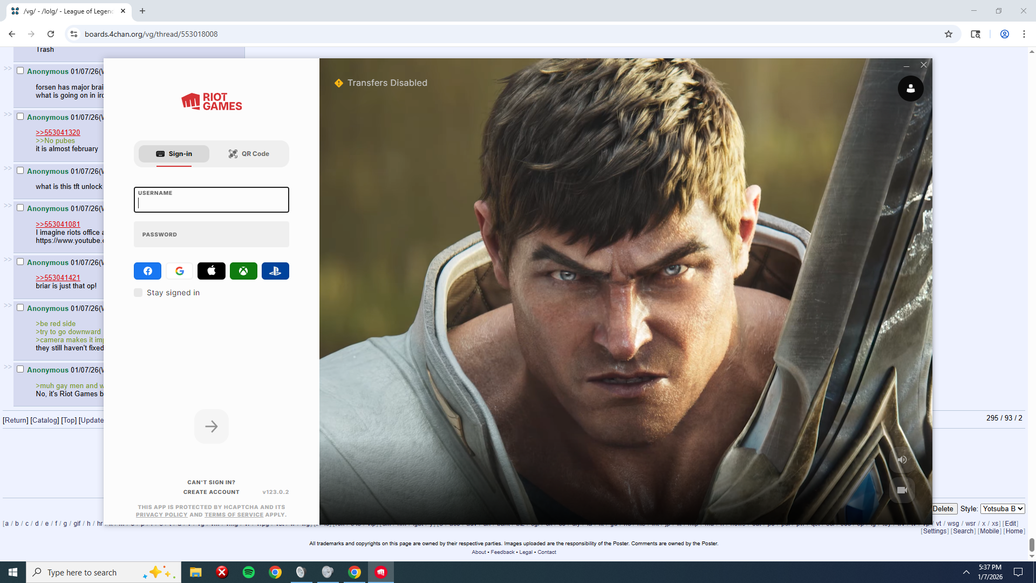Show hidden system tray icons
The height and width of the screenshot is (583, 1036).
[966, 572]
